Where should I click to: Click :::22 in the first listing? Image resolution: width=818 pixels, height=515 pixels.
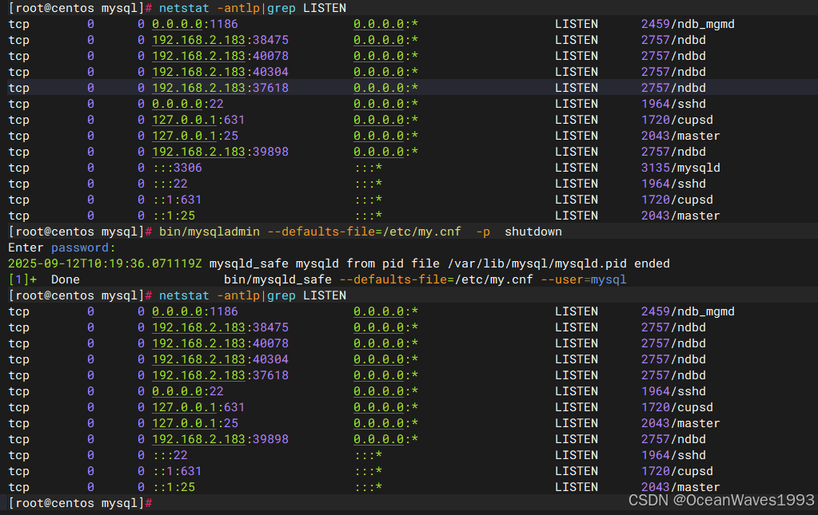click(x=170, y=184)
